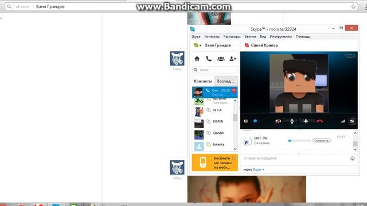The width and height of the screenshot is (367, 206).
Task: Open the Разговоры menu
Action: (x=232, y=37)
